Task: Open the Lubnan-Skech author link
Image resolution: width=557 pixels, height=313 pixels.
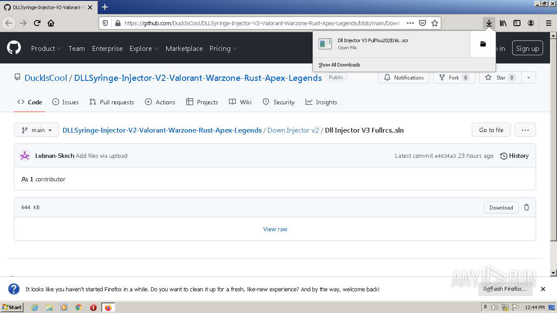Action: click(x=54, y=156)
